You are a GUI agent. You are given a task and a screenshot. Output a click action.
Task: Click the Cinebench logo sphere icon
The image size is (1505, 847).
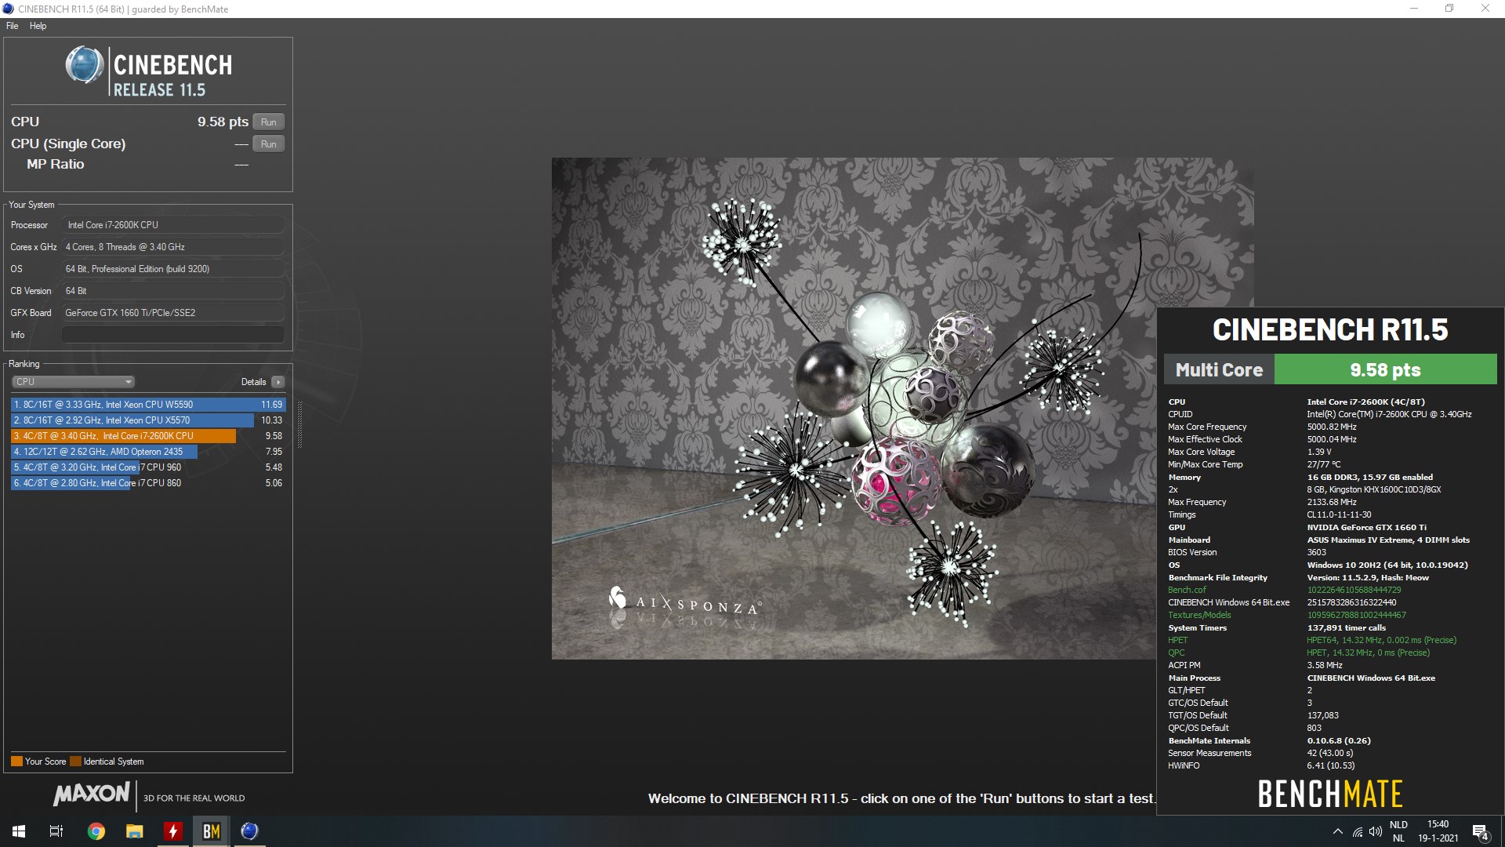[x=85, y=65]
